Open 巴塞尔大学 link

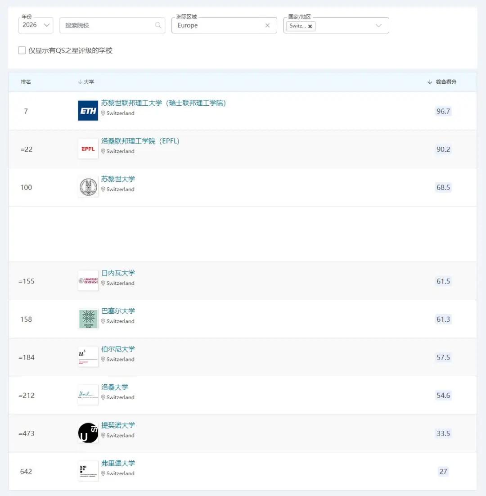click(118, 311)
